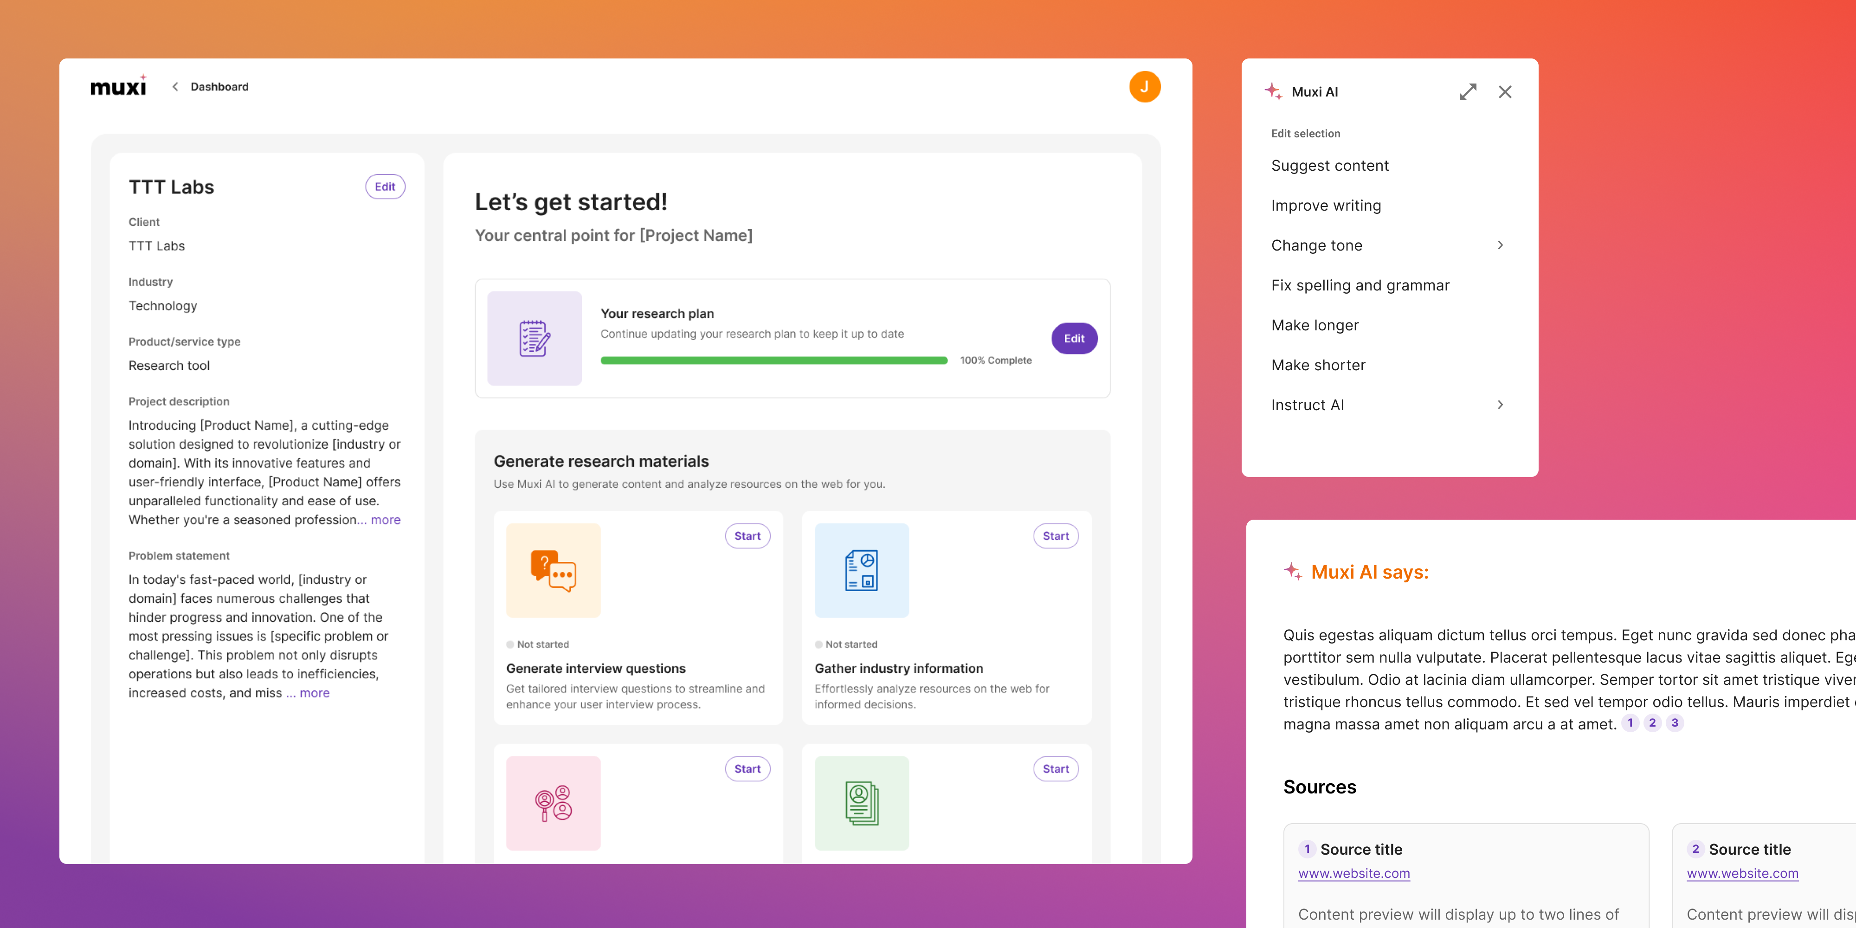1856x928 pixels.
Task: Expand the Muxi AI panel with the arrows icon
Action: click(x=1468, y=91)
